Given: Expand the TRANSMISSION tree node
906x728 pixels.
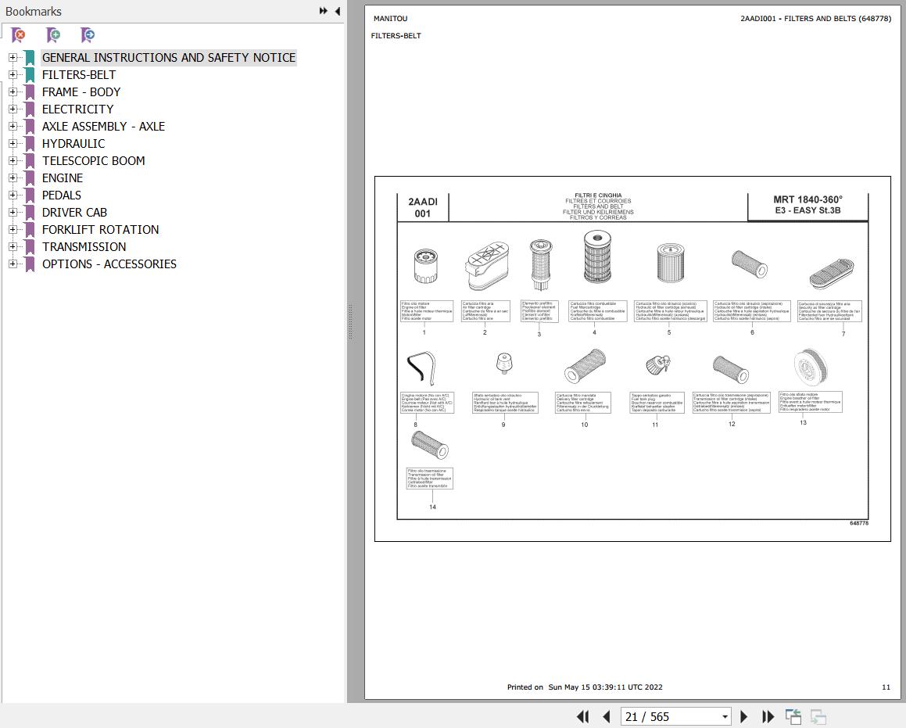Looking at the screenshot, I should point(13,247).
